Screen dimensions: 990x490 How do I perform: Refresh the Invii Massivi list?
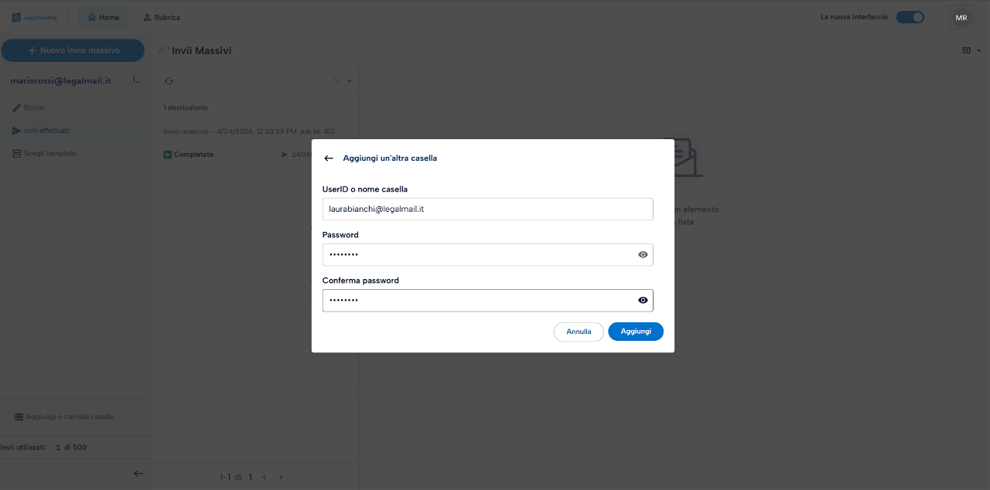[169, 81]
